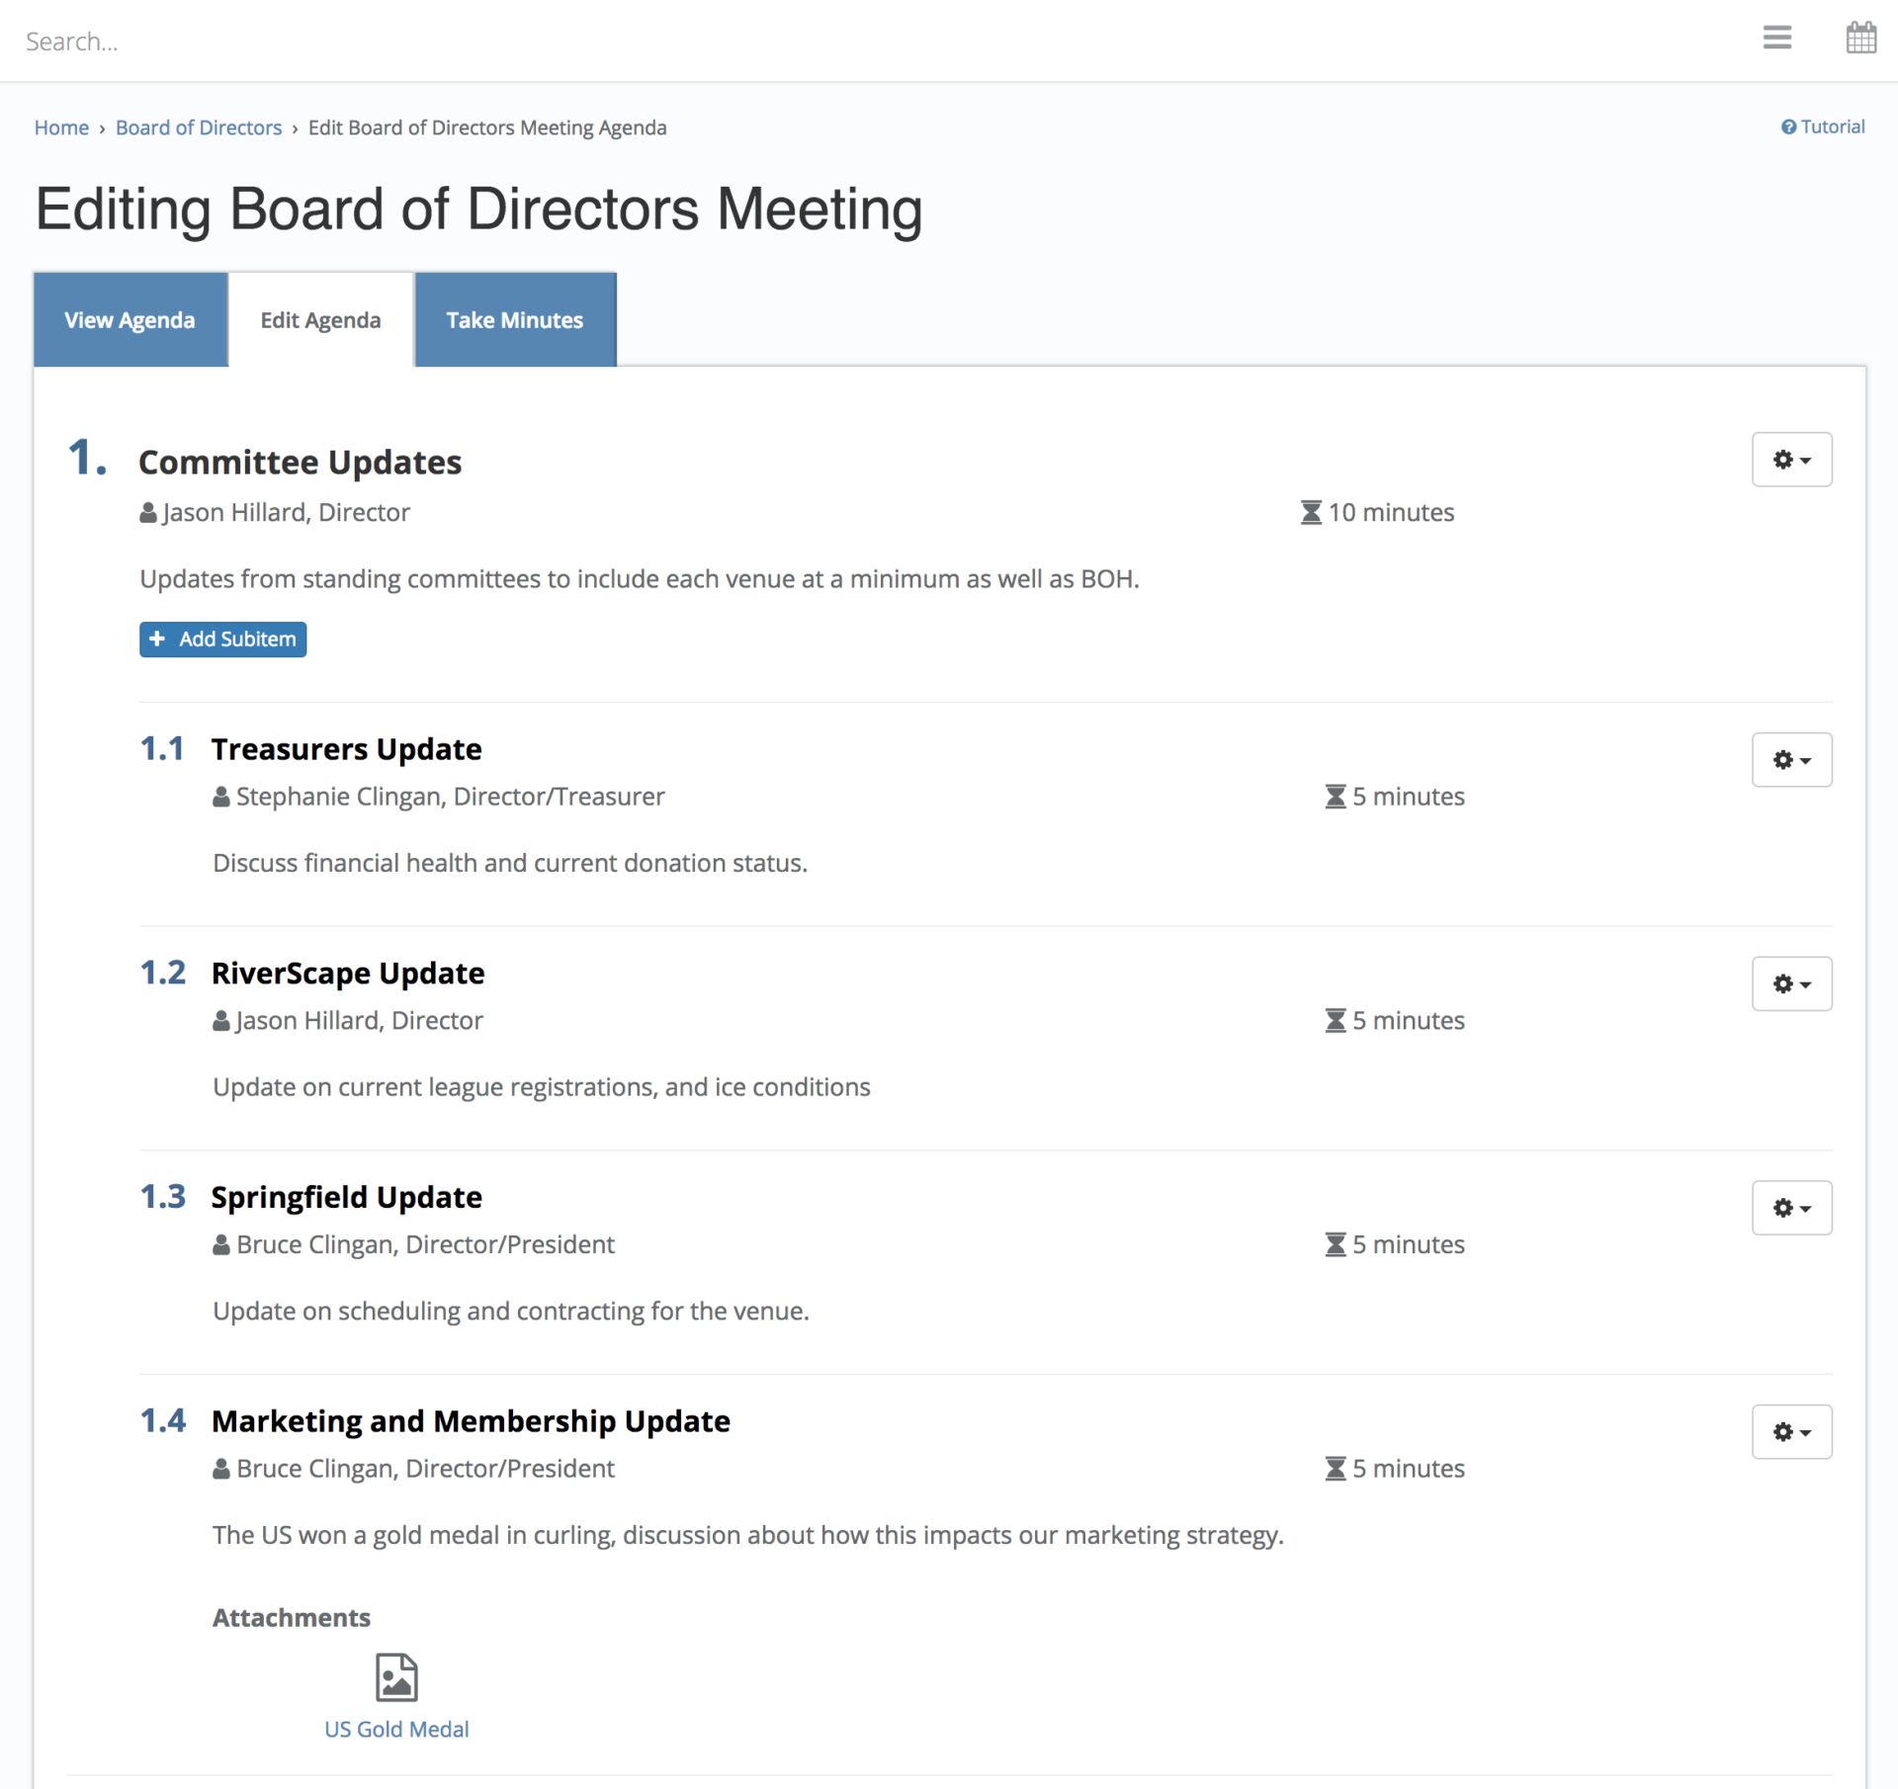
Task: Click the hourglass icon beside 10 minutes
Action: click(x=1311, y=512)
